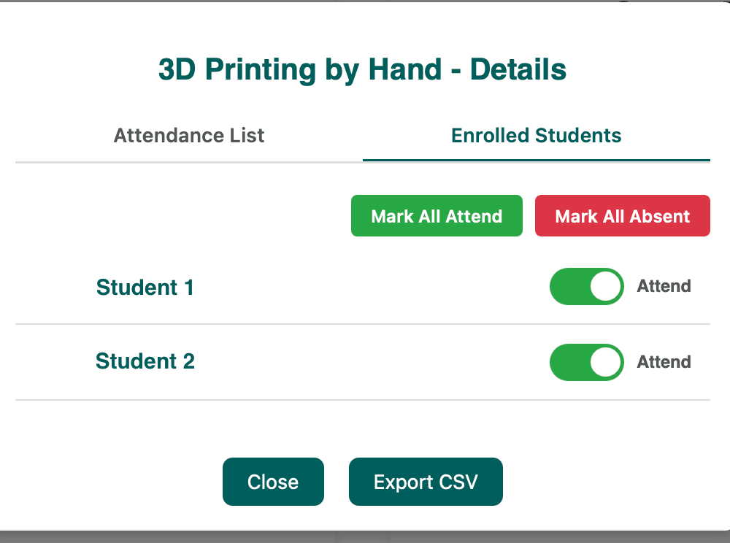Export the attendance with Export CSV
The image size is (730, 543).
426,482
